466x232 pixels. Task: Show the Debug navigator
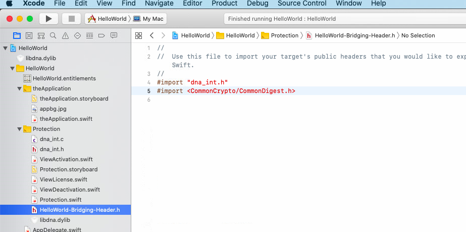[89, 36]
